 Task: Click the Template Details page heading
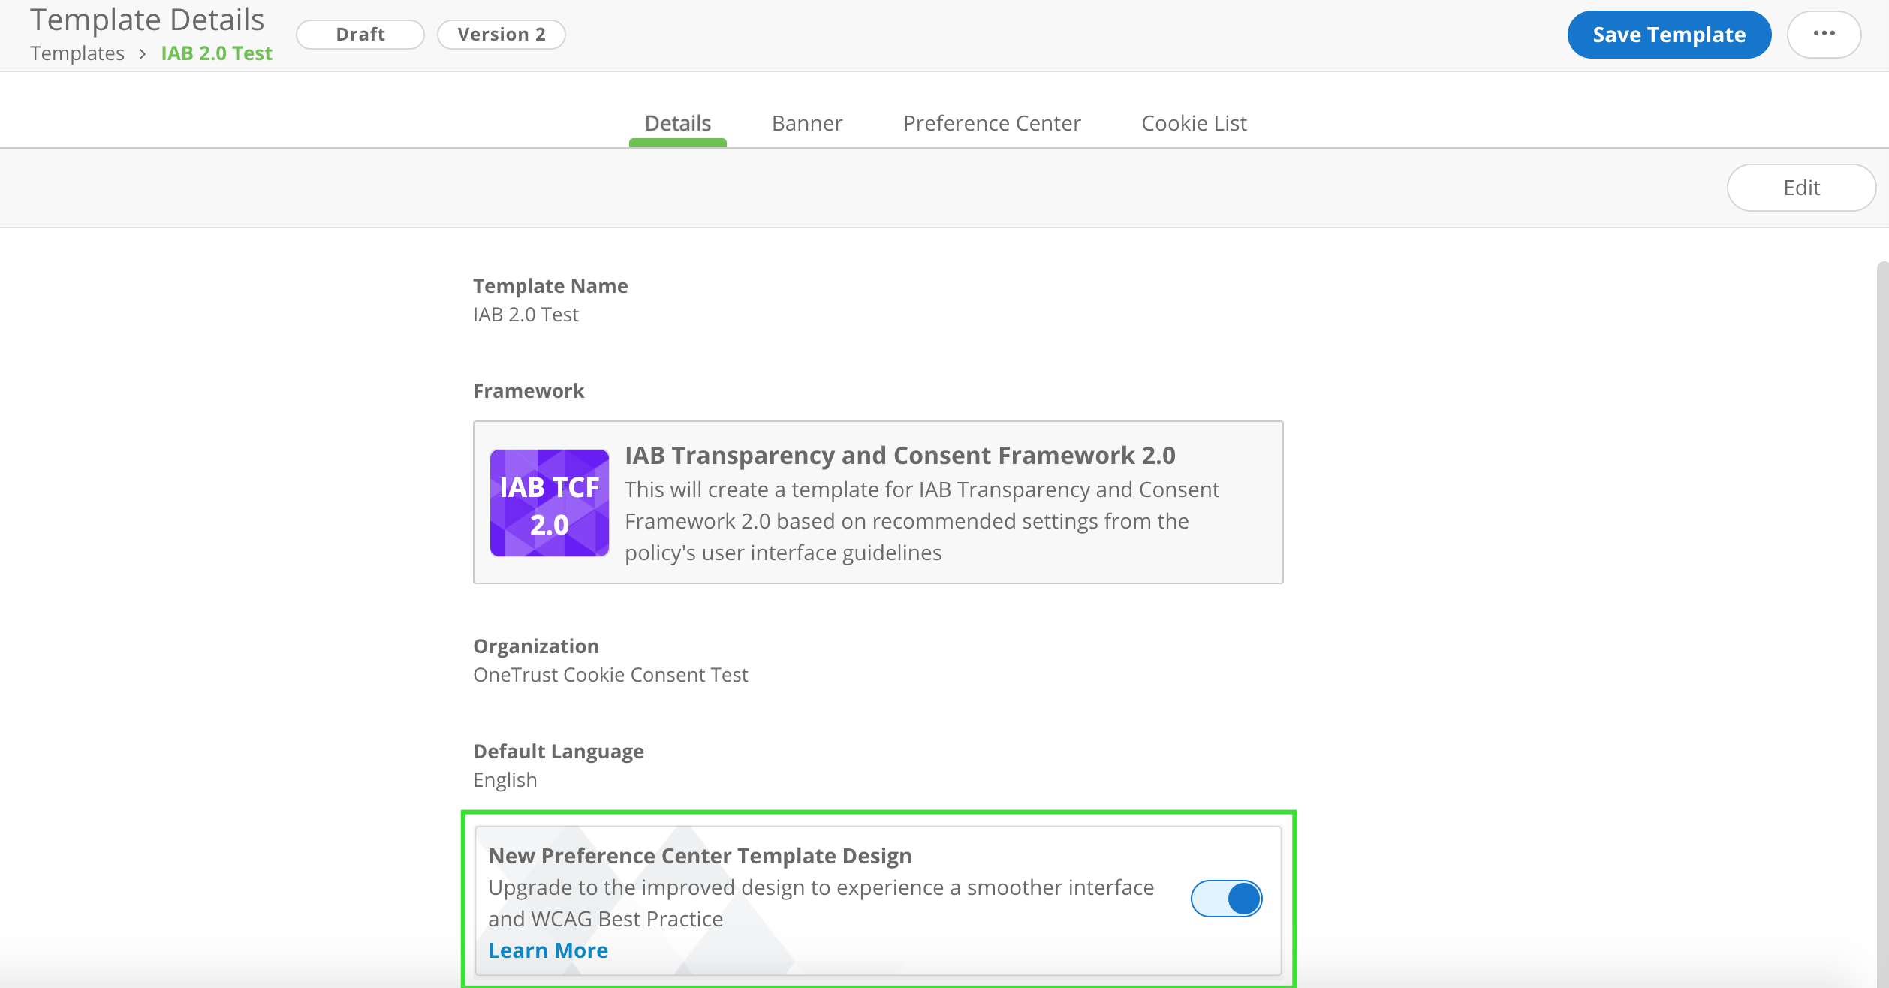click(x=147, y=20)
